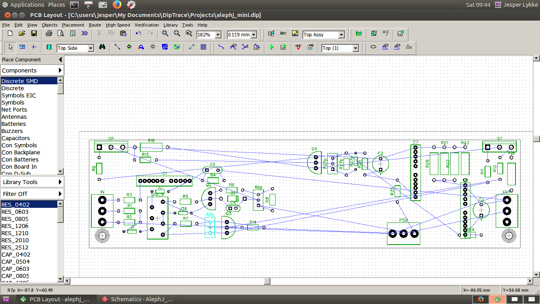
Task: Select the place line tool
Action: pos(117,47)
